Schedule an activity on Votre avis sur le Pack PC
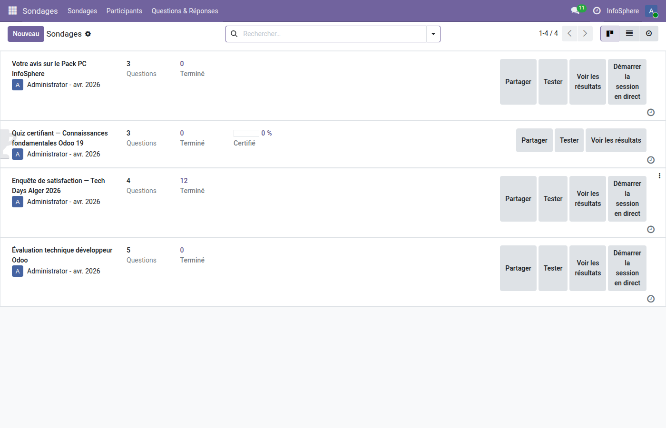Viewport: 666px width, 428px height. pyautogui.click(x=651, y=112)
